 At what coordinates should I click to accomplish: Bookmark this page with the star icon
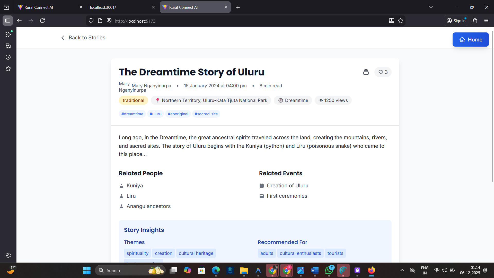click(401, 21)
